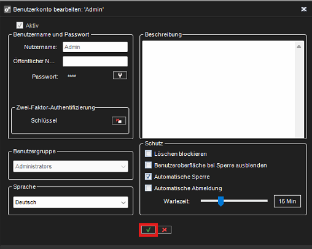Cancel with the red X button

pos(165,230)
